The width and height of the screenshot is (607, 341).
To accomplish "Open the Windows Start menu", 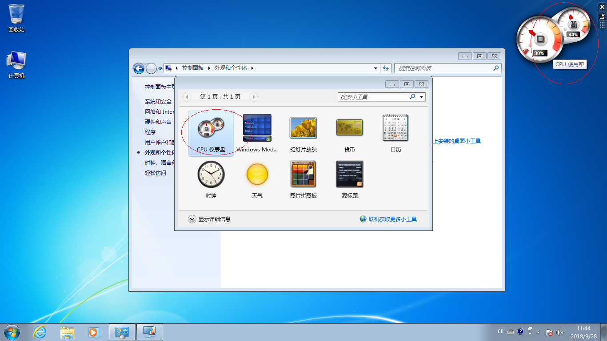I will pyautogui.click(x=12, y=332).
